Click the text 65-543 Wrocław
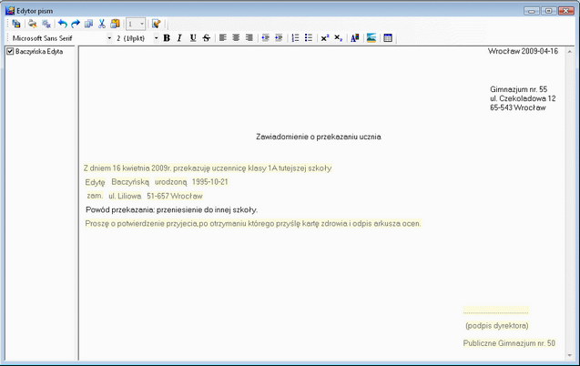Image resolution: width=580 pixels, height=366 pixels. point(518,108)
